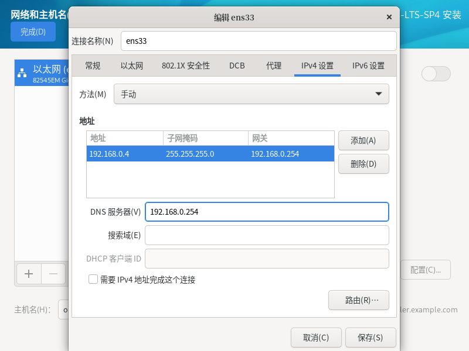Switch to the 常规 tab
This screenshot has width=469, height=351.
click(x=93, y=66)
